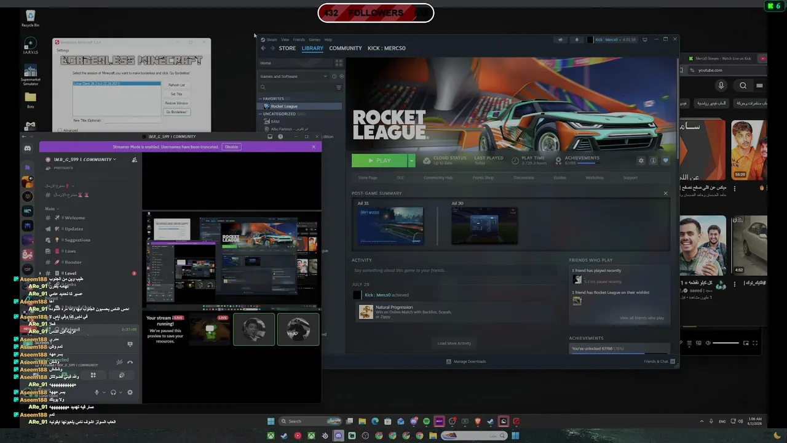Disable Discord Streamer Mode

click(x=231, y=147)
